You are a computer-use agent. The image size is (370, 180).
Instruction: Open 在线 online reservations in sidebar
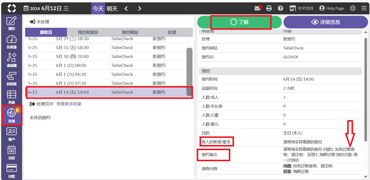(x=11, y=115)
